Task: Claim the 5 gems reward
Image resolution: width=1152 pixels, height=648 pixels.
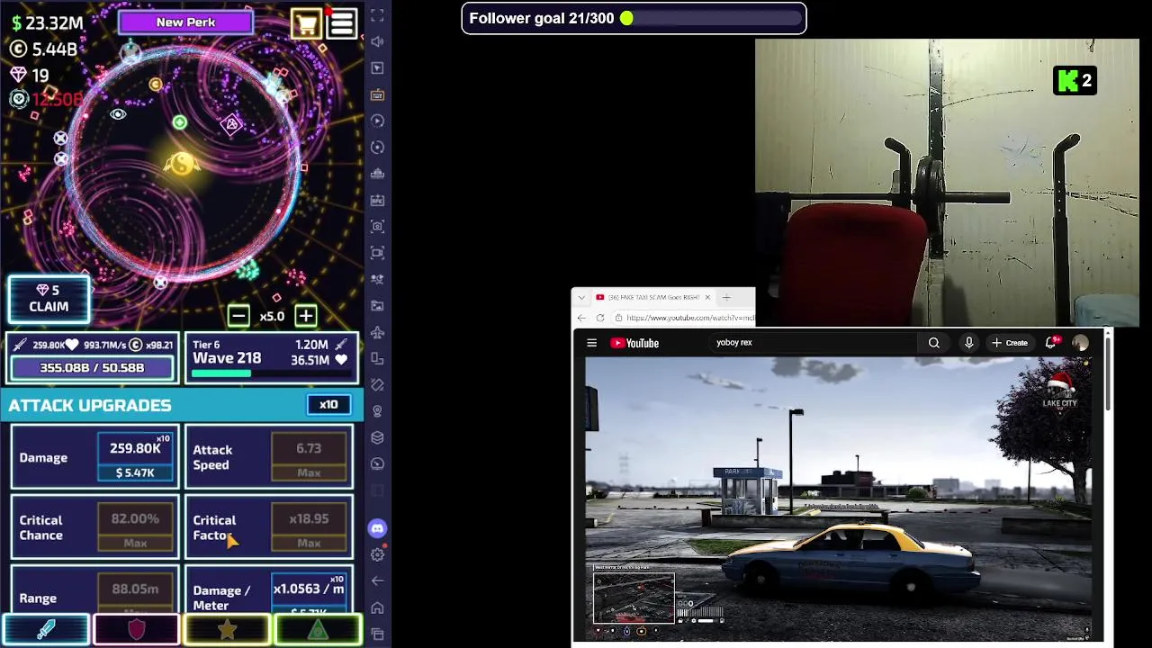Action: 49,299
